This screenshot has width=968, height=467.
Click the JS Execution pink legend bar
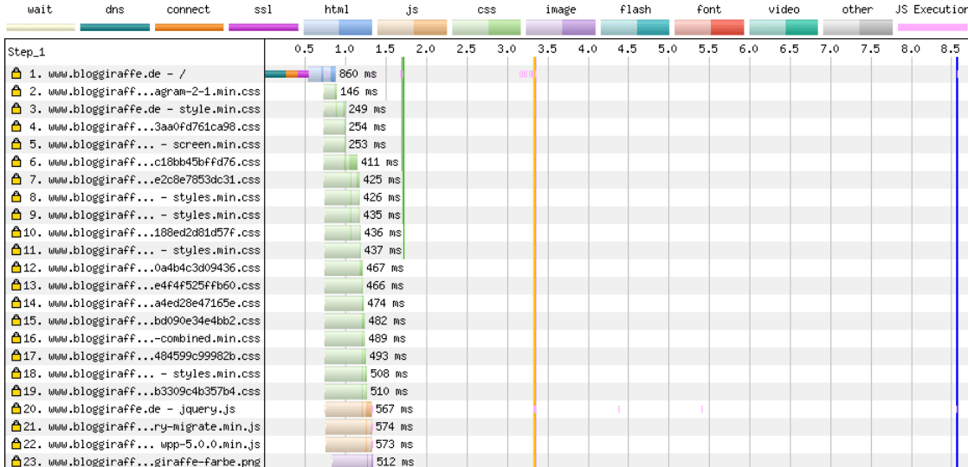point(932,27)
